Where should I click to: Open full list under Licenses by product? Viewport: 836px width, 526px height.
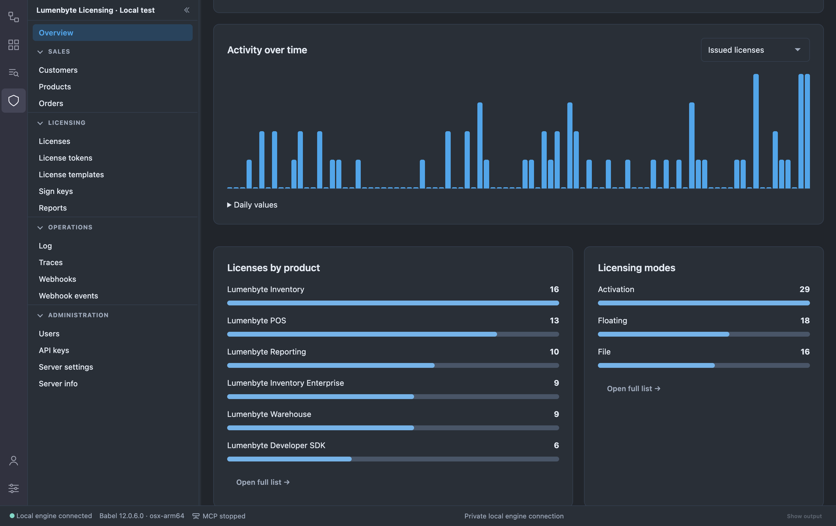pyautogui.click(x=263, y=482)
